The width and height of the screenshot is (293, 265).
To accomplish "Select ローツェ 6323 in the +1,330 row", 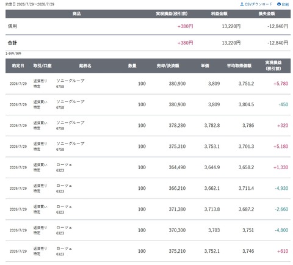I will point(64,167).
